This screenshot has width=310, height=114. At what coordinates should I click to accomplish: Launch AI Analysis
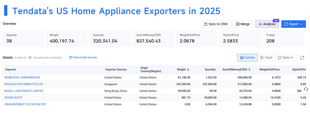[x=267, y=24]
